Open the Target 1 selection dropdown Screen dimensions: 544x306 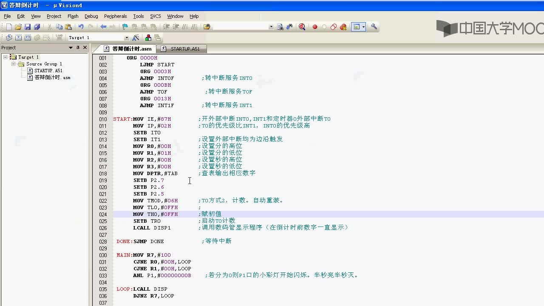tap(126, 38)
